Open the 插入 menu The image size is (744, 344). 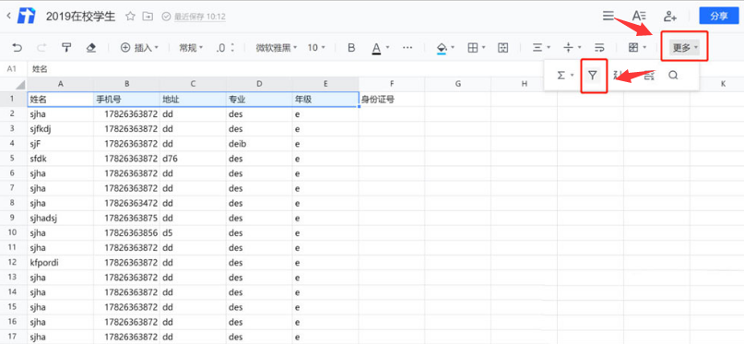[139, 47]
